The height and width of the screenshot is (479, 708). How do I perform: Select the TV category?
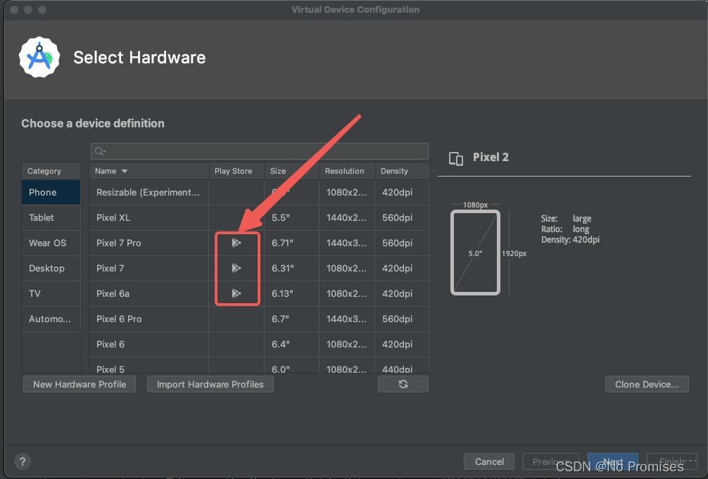(x=51, y=293)
